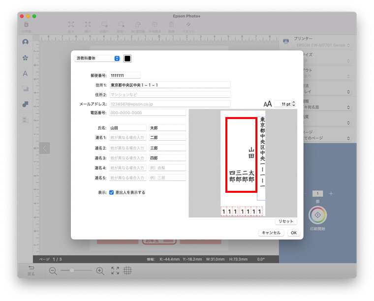The width and height of the screenshot is (374, 301).
Task: Click the 連名5 surname field
Action: coord(128,178)
